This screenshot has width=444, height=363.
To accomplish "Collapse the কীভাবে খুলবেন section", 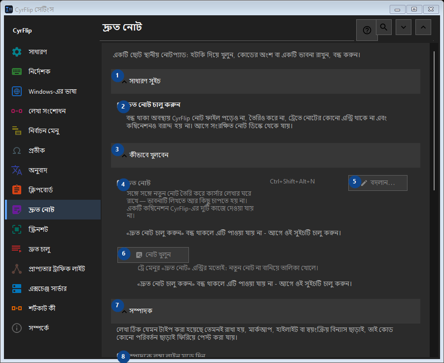I will (265, 155).
